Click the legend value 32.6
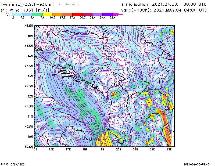The image size is (215, 166). coord(113,17)
